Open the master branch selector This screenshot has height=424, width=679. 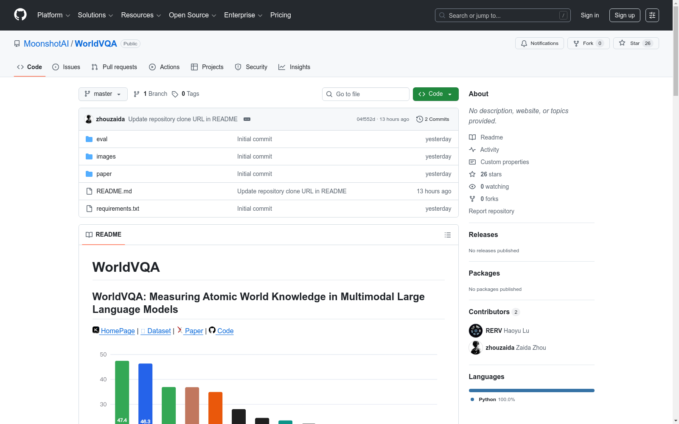pos(103,94)
